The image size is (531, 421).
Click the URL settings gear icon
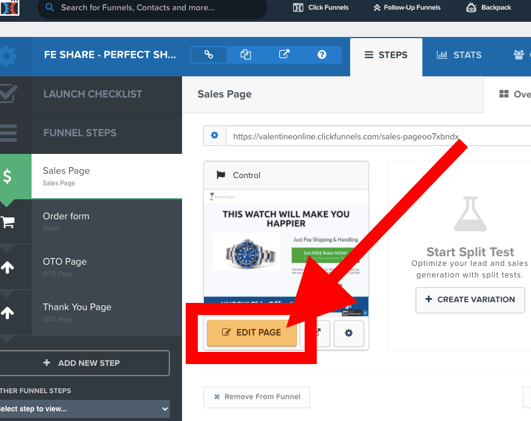(x=215, y=136)
